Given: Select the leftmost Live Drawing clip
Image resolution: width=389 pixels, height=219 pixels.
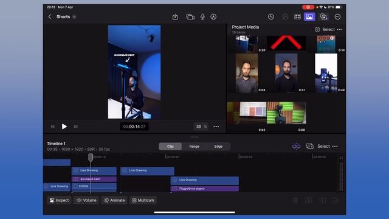Looking at the screenshot, I should (57, 187).
